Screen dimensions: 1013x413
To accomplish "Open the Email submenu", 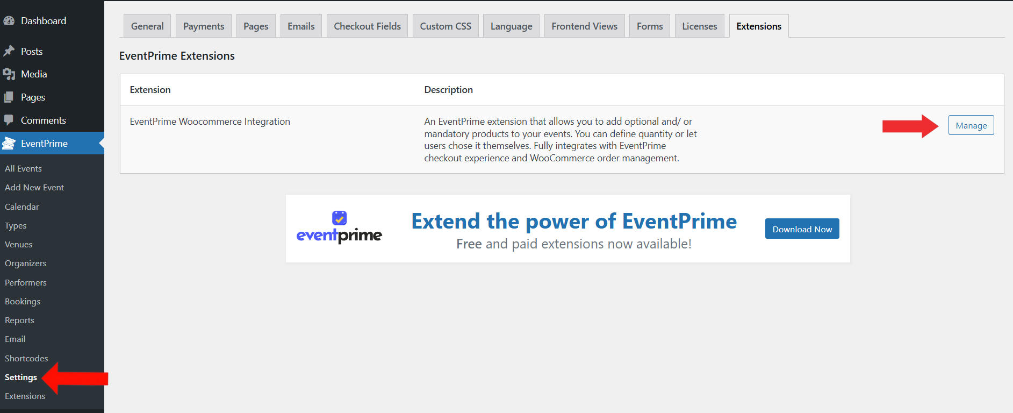I will pos(15,339).
